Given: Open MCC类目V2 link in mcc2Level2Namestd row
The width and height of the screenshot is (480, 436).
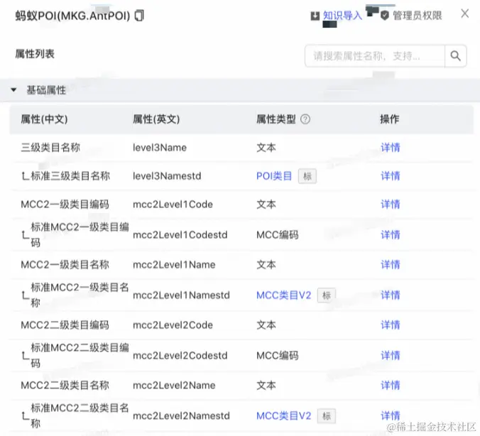Looking at the screenshot, I should pos(284,416).
